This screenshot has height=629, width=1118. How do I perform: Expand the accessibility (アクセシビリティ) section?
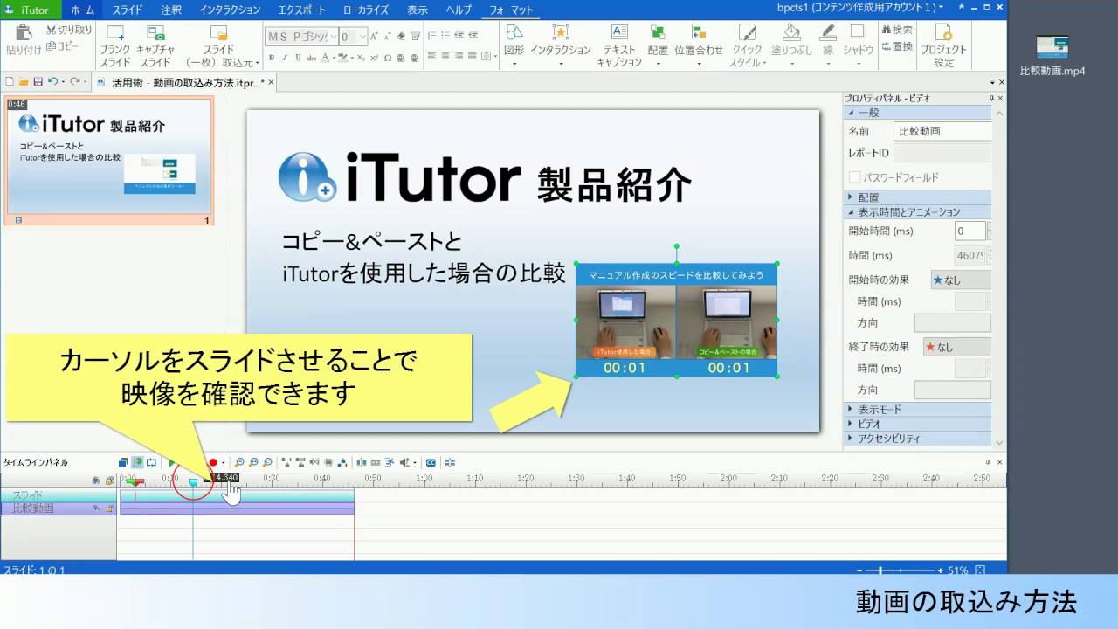click(918, 439)
